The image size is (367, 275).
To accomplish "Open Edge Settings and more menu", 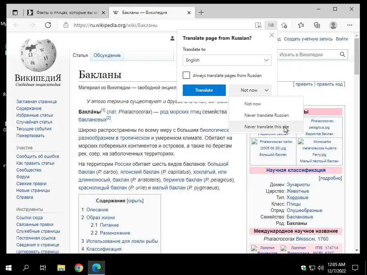I will (350, 25).
